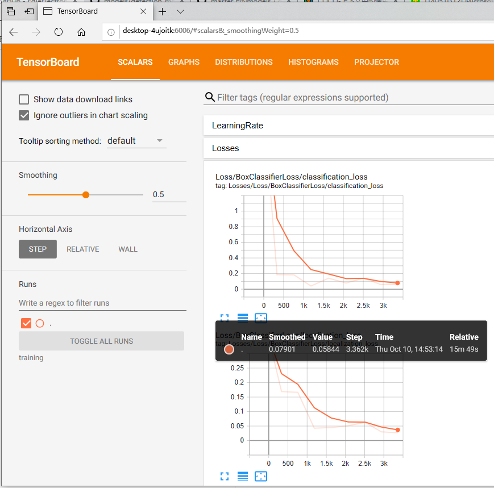Viewport: 494px width, 488px height.
Task: Click the classification_loss chart title
Action: point(292,177)
